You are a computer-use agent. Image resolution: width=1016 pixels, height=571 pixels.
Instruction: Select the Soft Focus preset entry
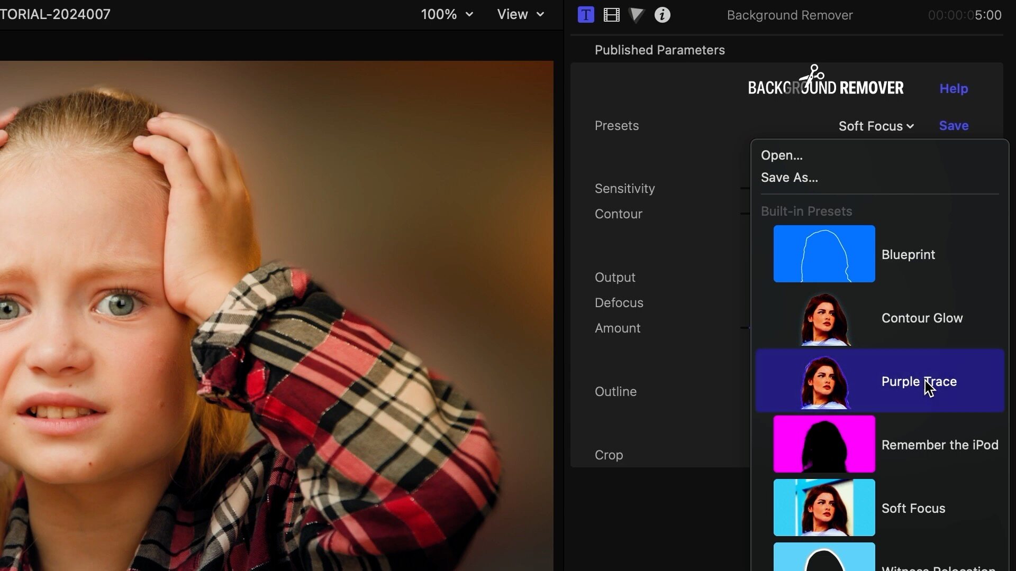913,508
